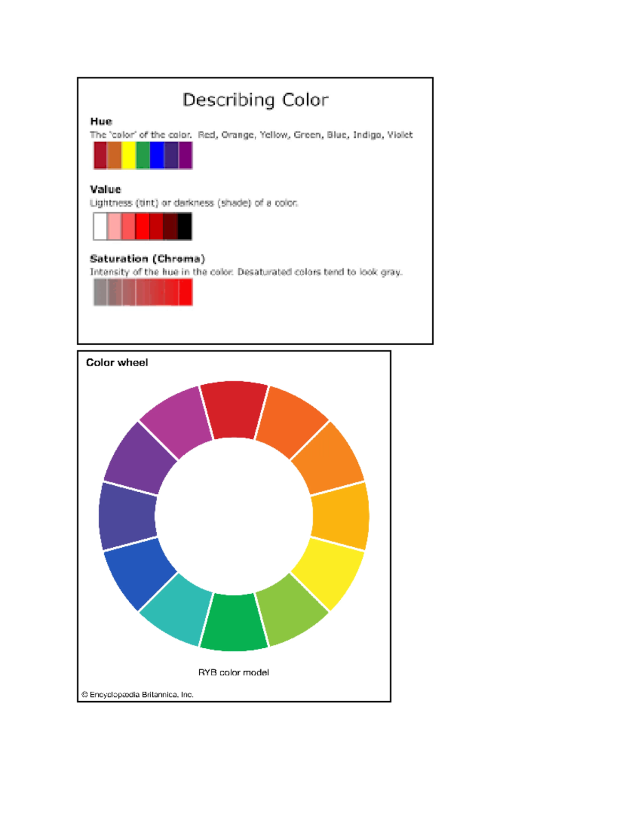This screenshot has height=830, width=641.
Task: Click the fully saturated red Saturation swatch
Action: pyautogui.click(x=185, y=292)
